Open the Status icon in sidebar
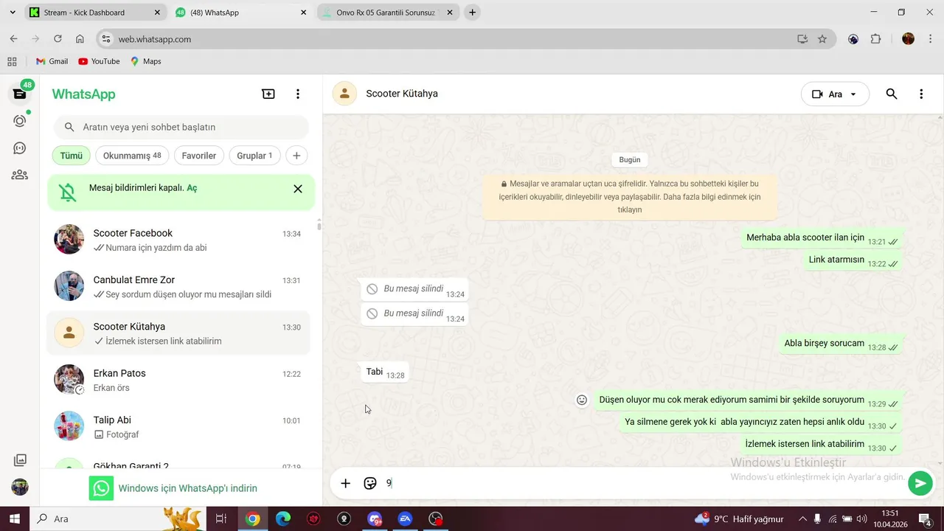The width and height of the screenshot is (944, 531). (x=20, y=121)
